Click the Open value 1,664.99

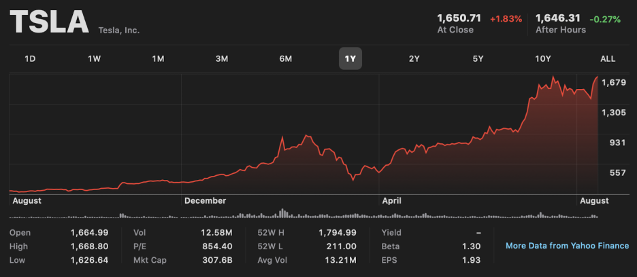(89, 233)
